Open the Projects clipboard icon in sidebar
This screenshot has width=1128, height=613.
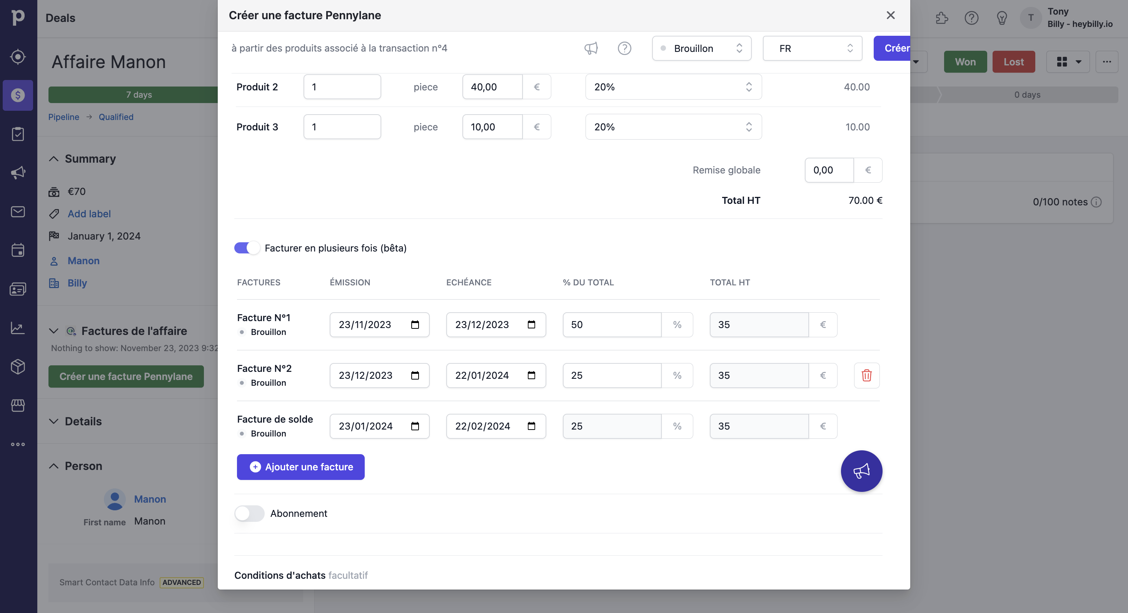pos(18,134)
